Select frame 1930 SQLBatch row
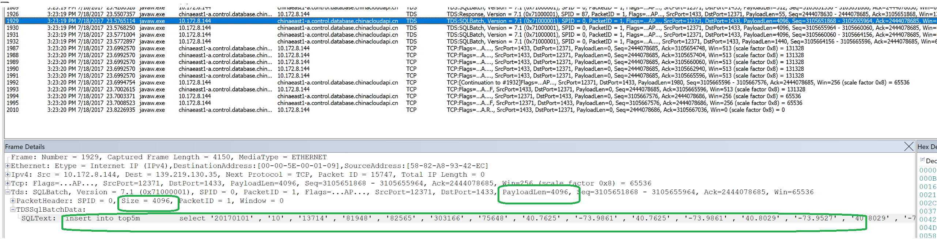 tap(219, 28)
